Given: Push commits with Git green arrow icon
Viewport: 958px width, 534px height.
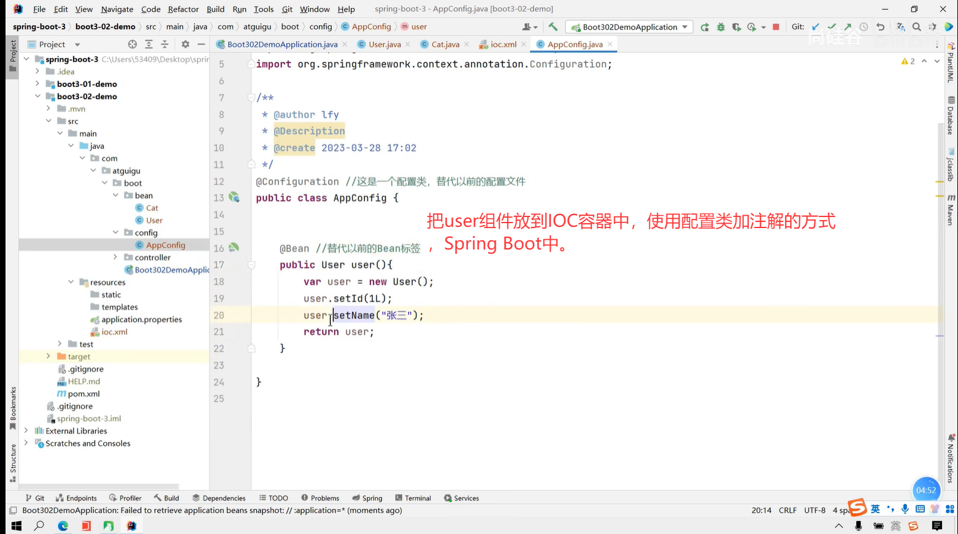Looking at the screenshot, I should click(x=848, y=27).
